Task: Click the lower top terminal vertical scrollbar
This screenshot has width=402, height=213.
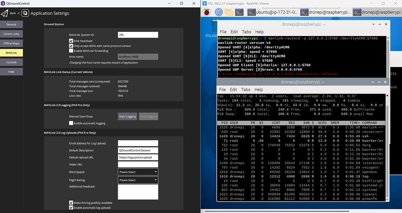Action: [x=387, y=148]
